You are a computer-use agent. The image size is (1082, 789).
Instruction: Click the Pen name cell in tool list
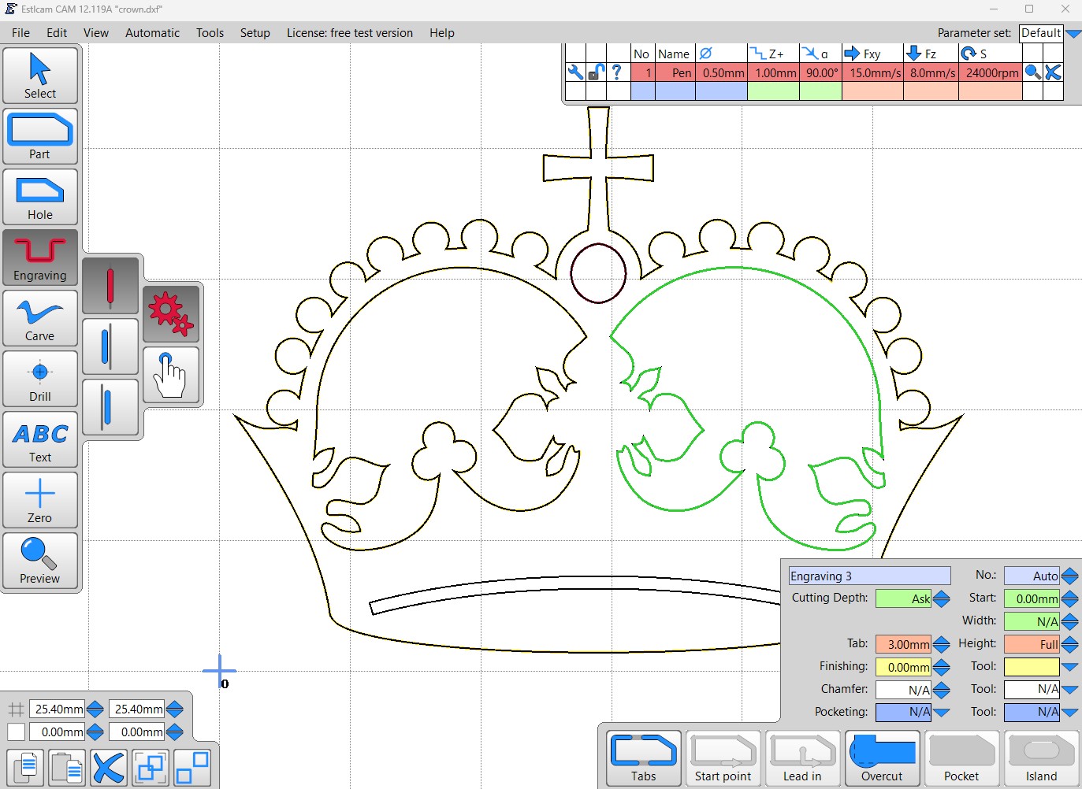[x=675, y=72]
